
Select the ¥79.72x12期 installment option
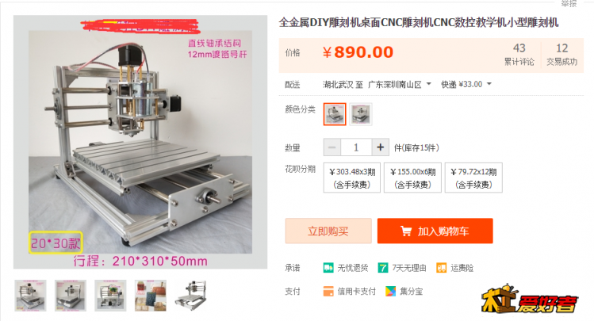[473, 178]
